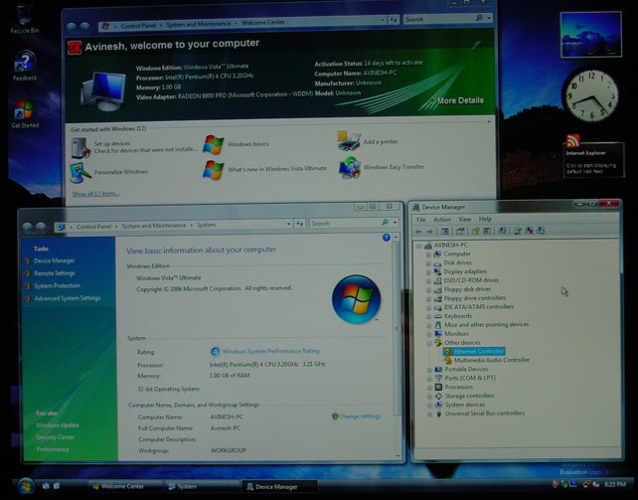Collapse the Other devices node

(429, 343)
